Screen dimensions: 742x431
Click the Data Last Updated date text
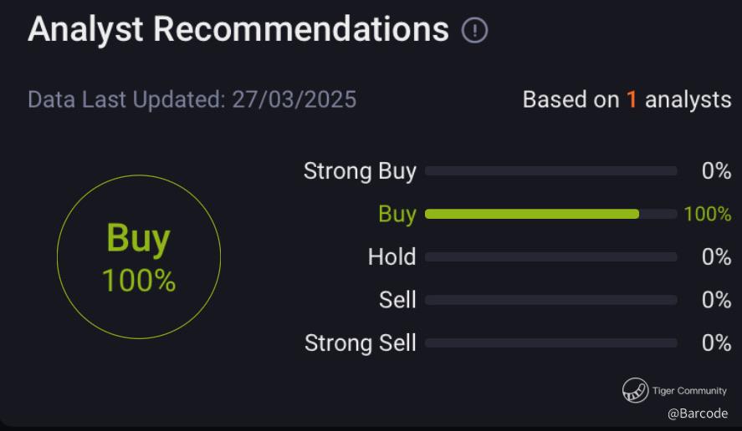pos(192,99)
